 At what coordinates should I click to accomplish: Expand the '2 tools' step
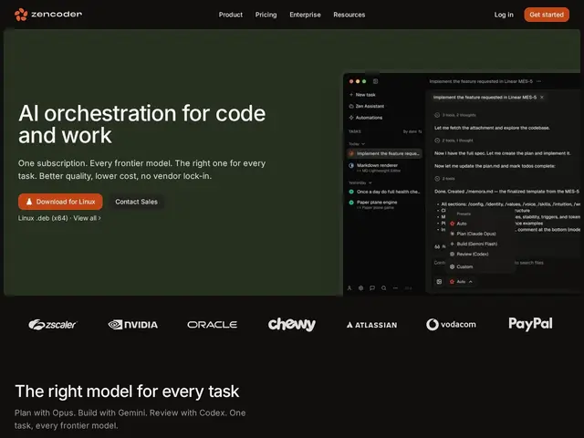coord(444,179)
